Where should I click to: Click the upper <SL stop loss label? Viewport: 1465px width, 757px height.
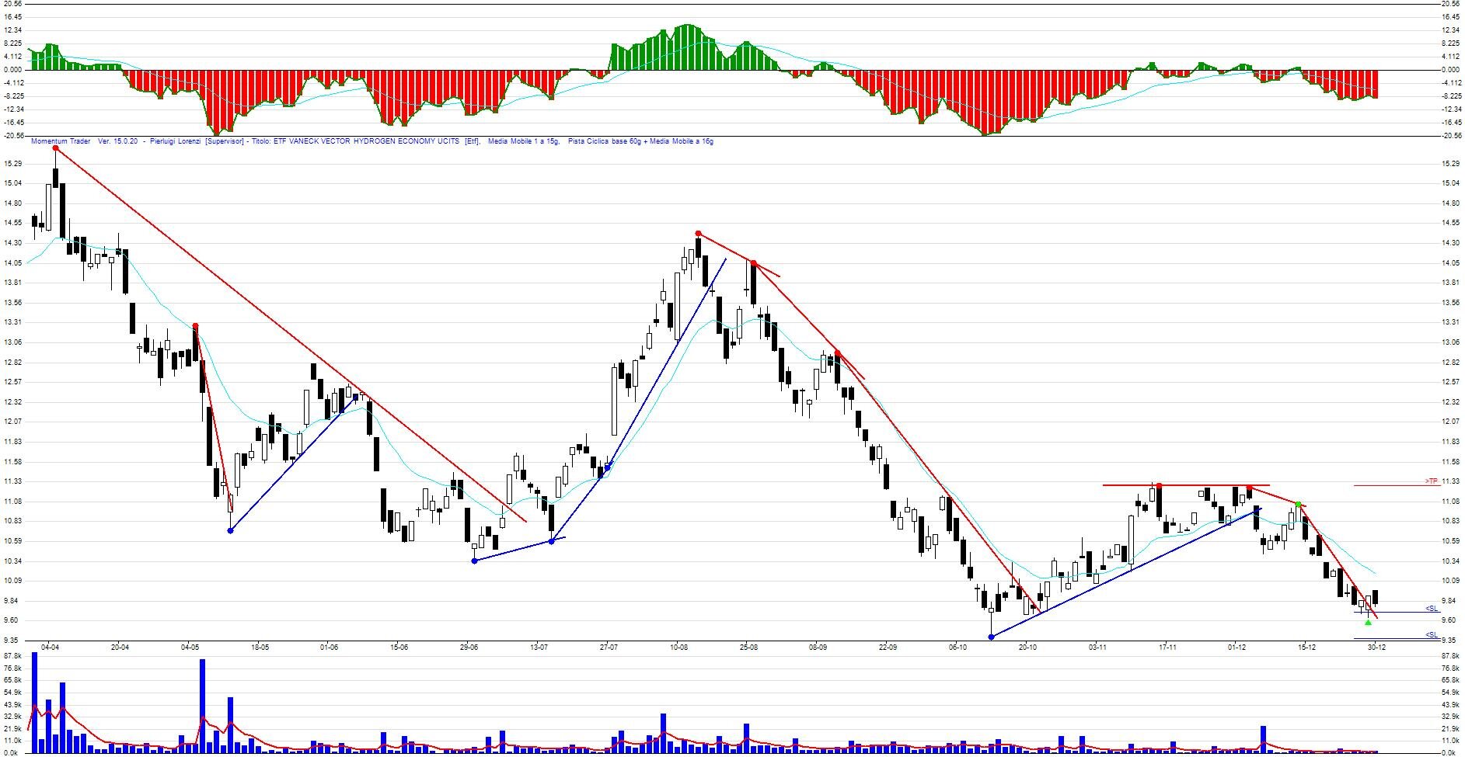click(1432, 609)
